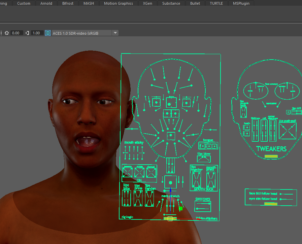Select the lips tighten control box
The height and width of the screenshot is (244, 302).
(x=149, y=198)
